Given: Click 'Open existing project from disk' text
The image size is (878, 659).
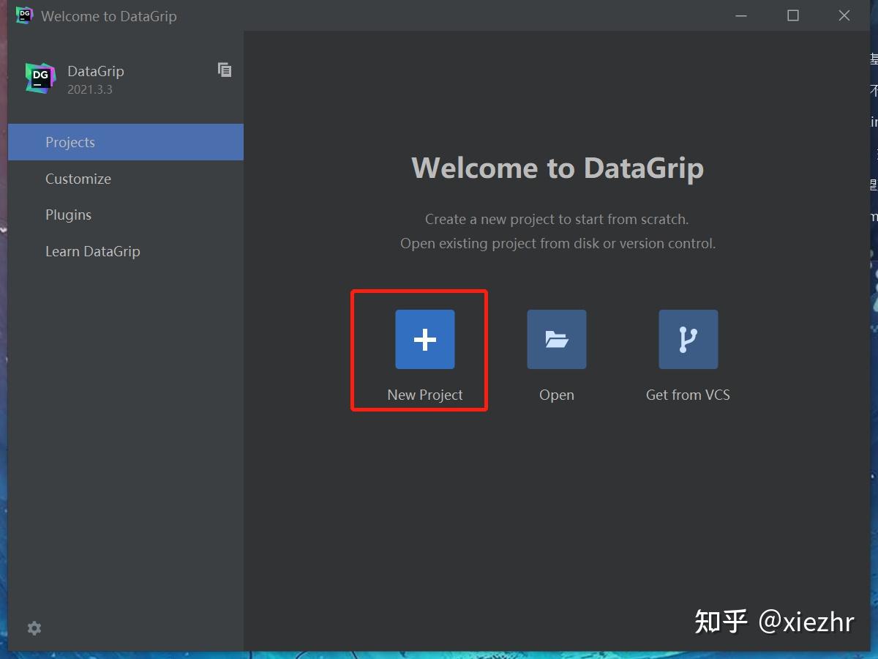Looking at the screenshot, I should 558,243.
